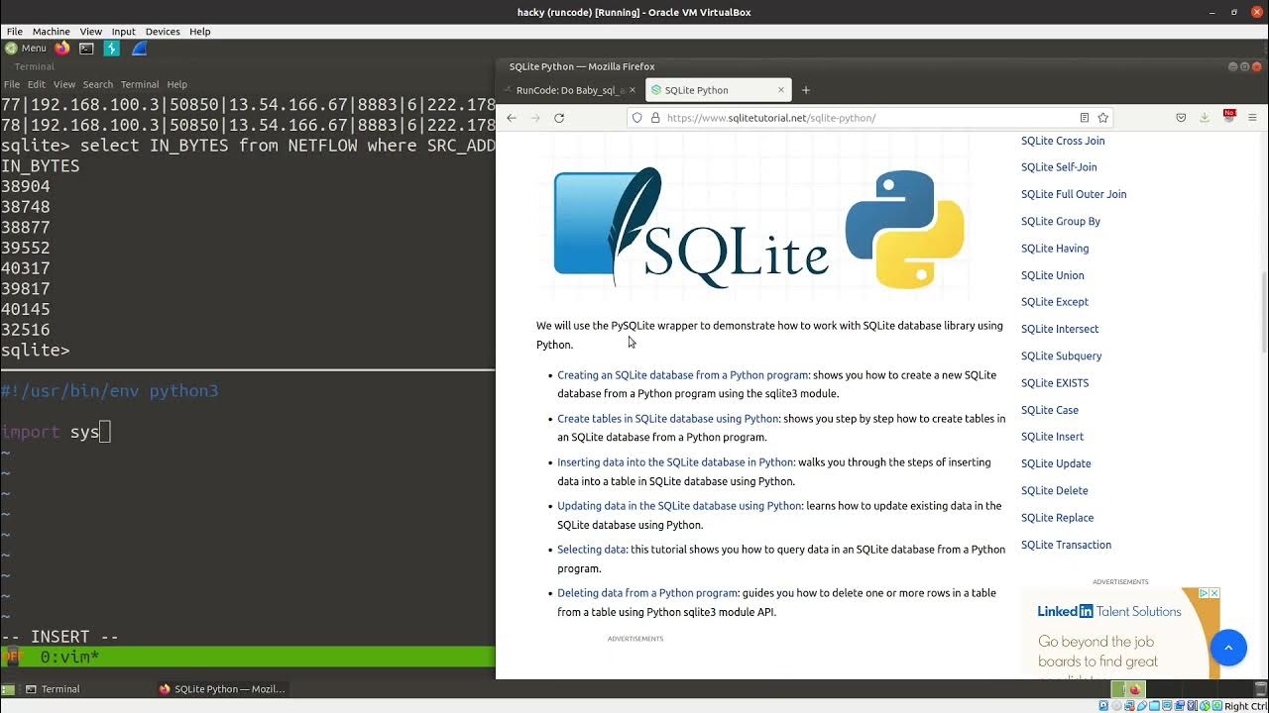The height and width of the screenshot is (713, 1269).
Task: Open the SQLite EXISTS sidebar link
Action: [1055, 383]
